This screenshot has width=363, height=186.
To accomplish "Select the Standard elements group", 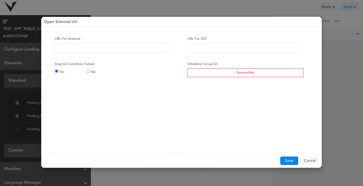I will [x=23, y=81].
